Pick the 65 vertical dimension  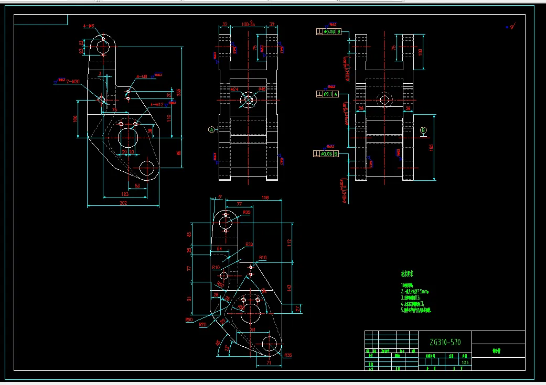click(x=189, y=235)
